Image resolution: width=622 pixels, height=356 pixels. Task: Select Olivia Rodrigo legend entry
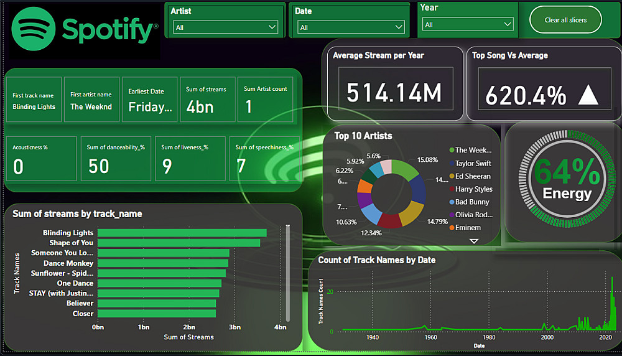point(471,215)
